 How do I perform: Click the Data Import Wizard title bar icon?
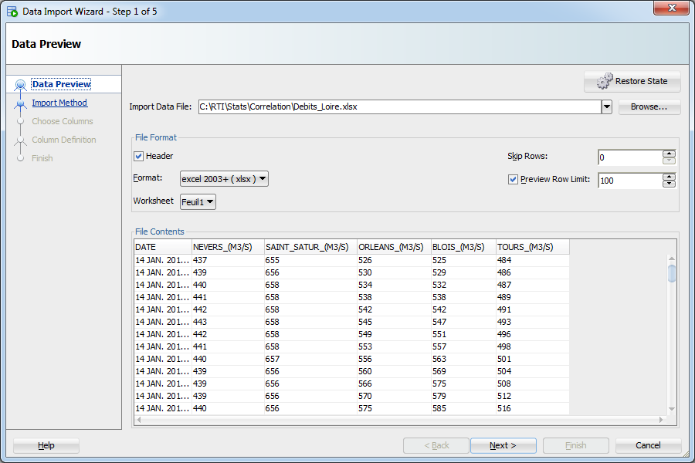12,12
